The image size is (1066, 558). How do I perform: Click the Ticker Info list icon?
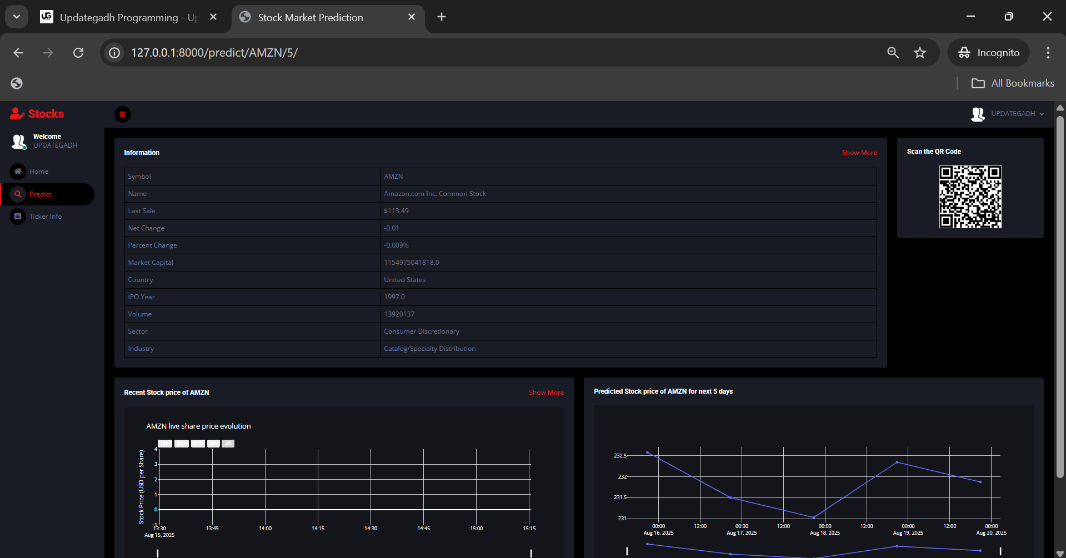pos(18,217)
